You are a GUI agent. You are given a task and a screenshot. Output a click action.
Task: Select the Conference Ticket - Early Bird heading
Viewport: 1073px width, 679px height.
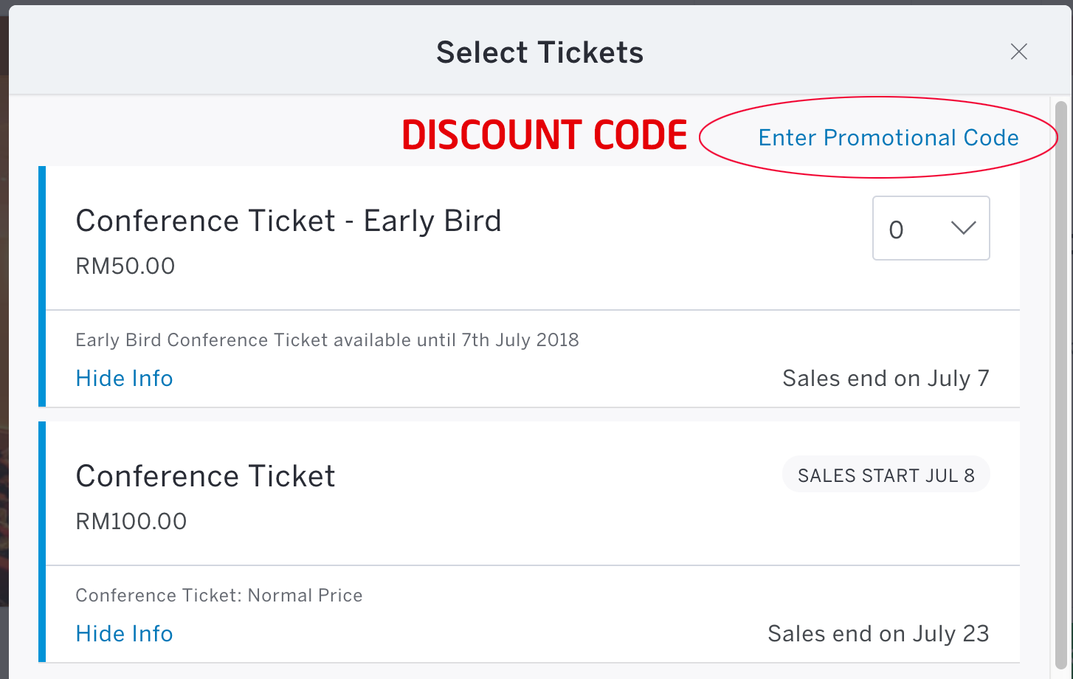(x=289, y=221)
